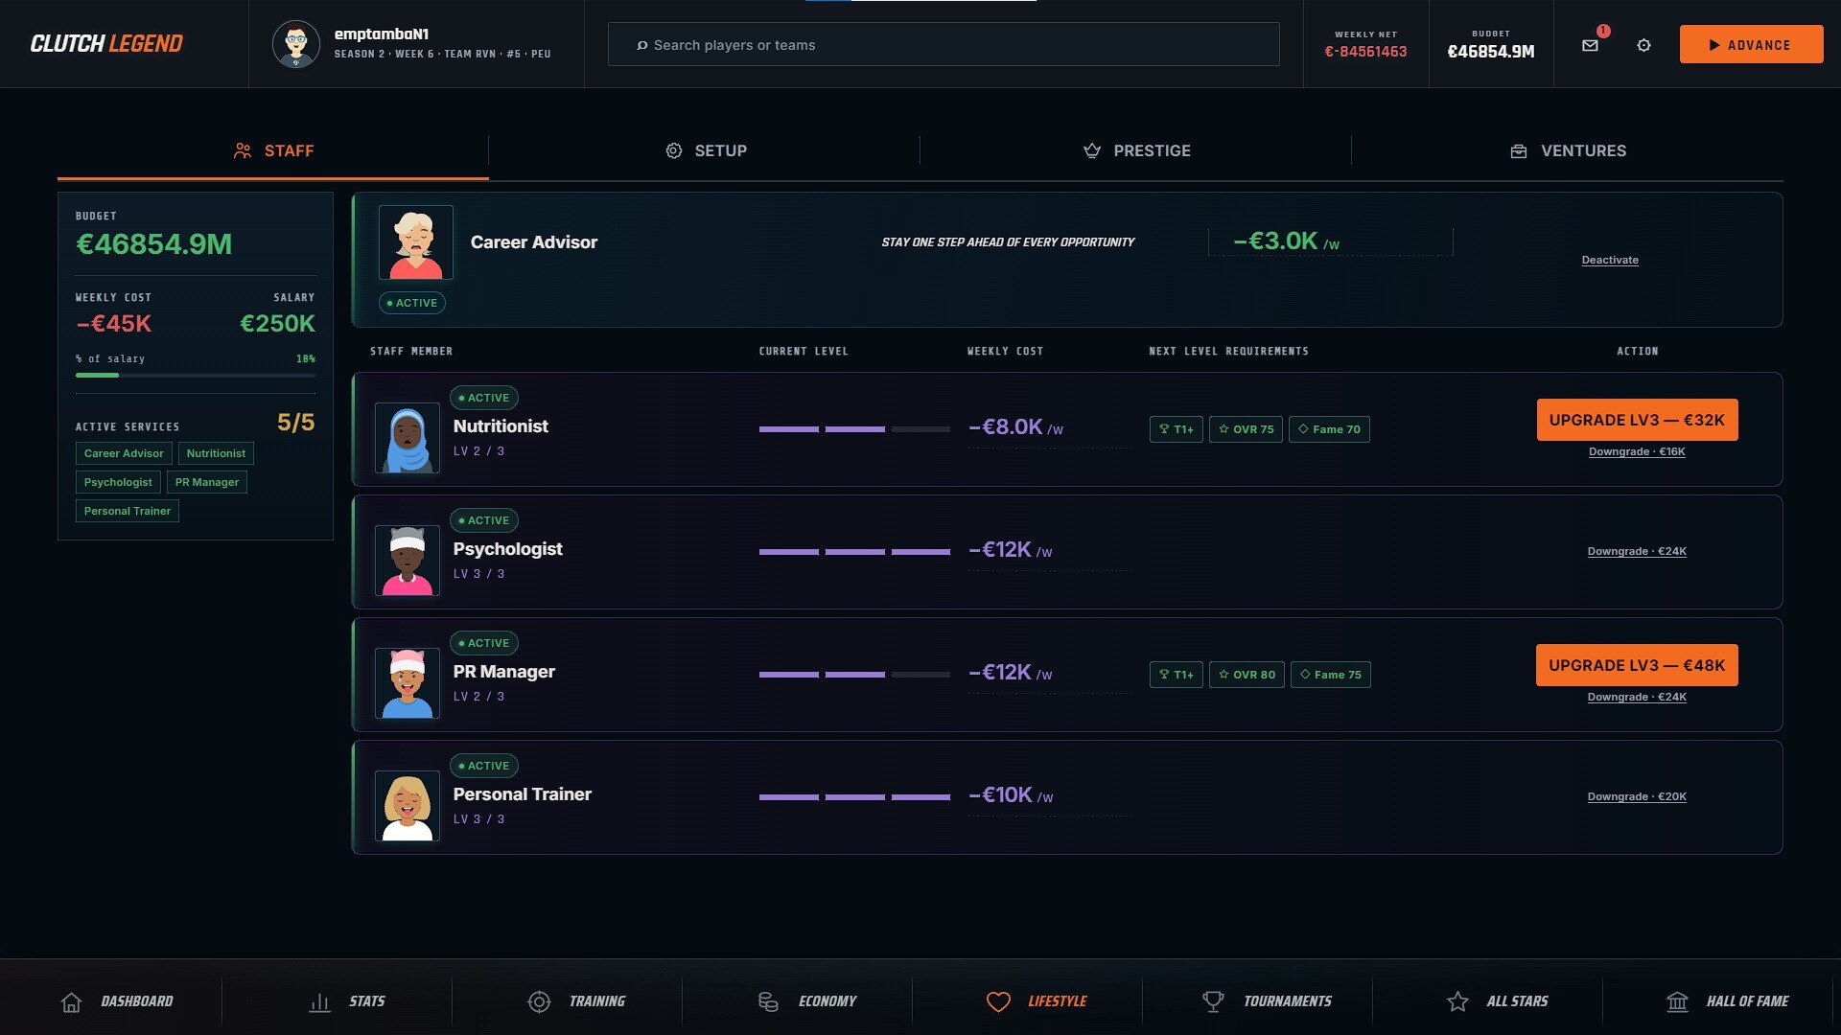Viewport: 1841px width, 1035px height.
Task: Upgrade Nutritionist to LV3 for €32K
Action: point(1637,420)
